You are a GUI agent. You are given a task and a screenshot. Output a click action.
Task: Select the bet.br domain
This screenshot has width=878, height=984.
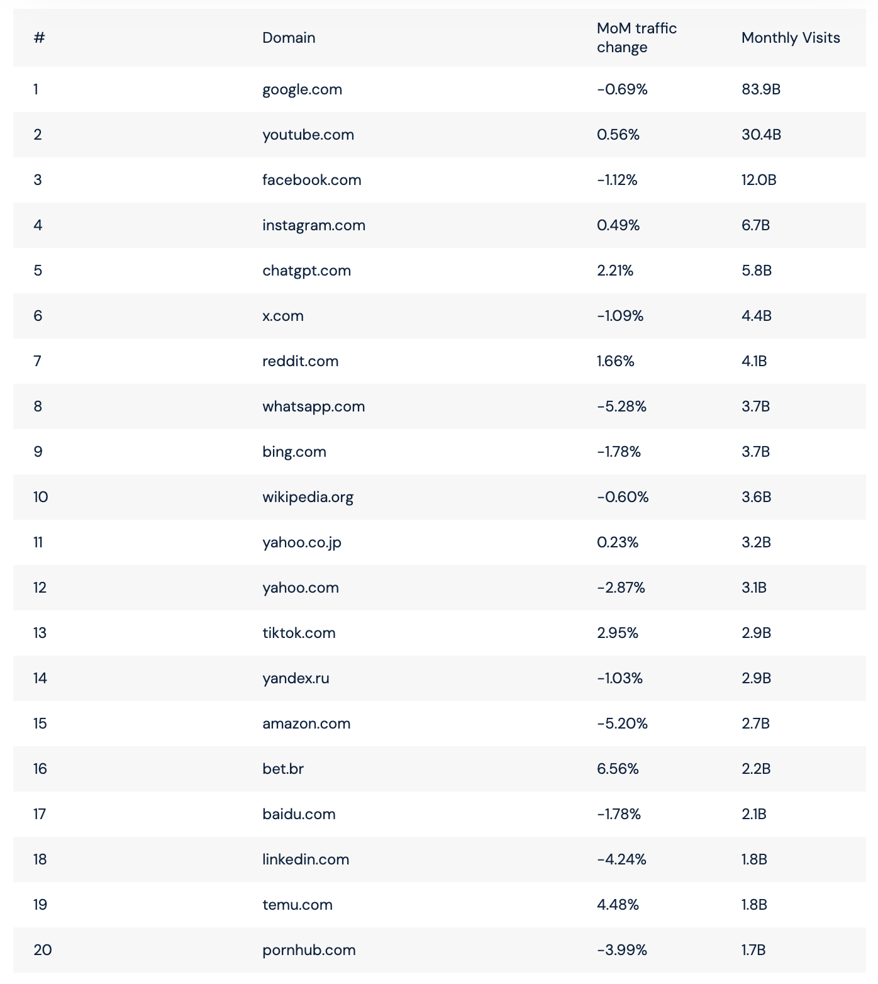pyautogui.click(x=283, y=769)
